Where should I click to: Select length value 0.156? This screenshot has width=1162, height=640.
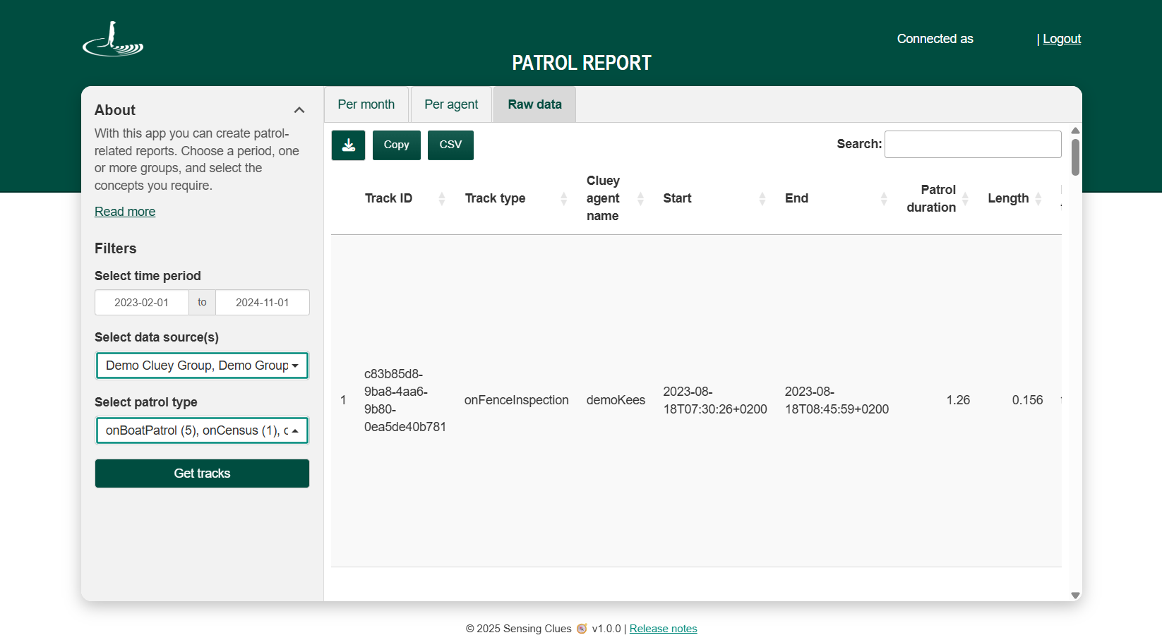pyautogui.click(x=1027, y=400)
